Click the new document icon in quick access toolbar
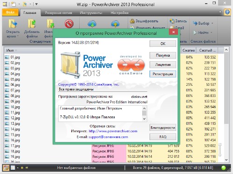 click(14, 4)
